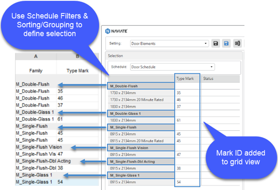Click Type Mark value 54 in Naviate grid
Image resolution: width=278 pixels, height=190 pixels.
pos(179,182)
